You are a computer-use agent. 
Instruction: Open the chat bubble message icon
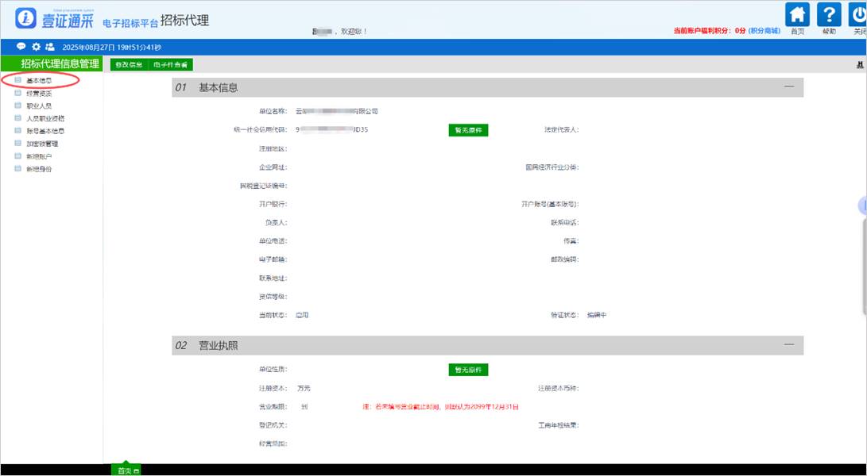tap(21, 47)
